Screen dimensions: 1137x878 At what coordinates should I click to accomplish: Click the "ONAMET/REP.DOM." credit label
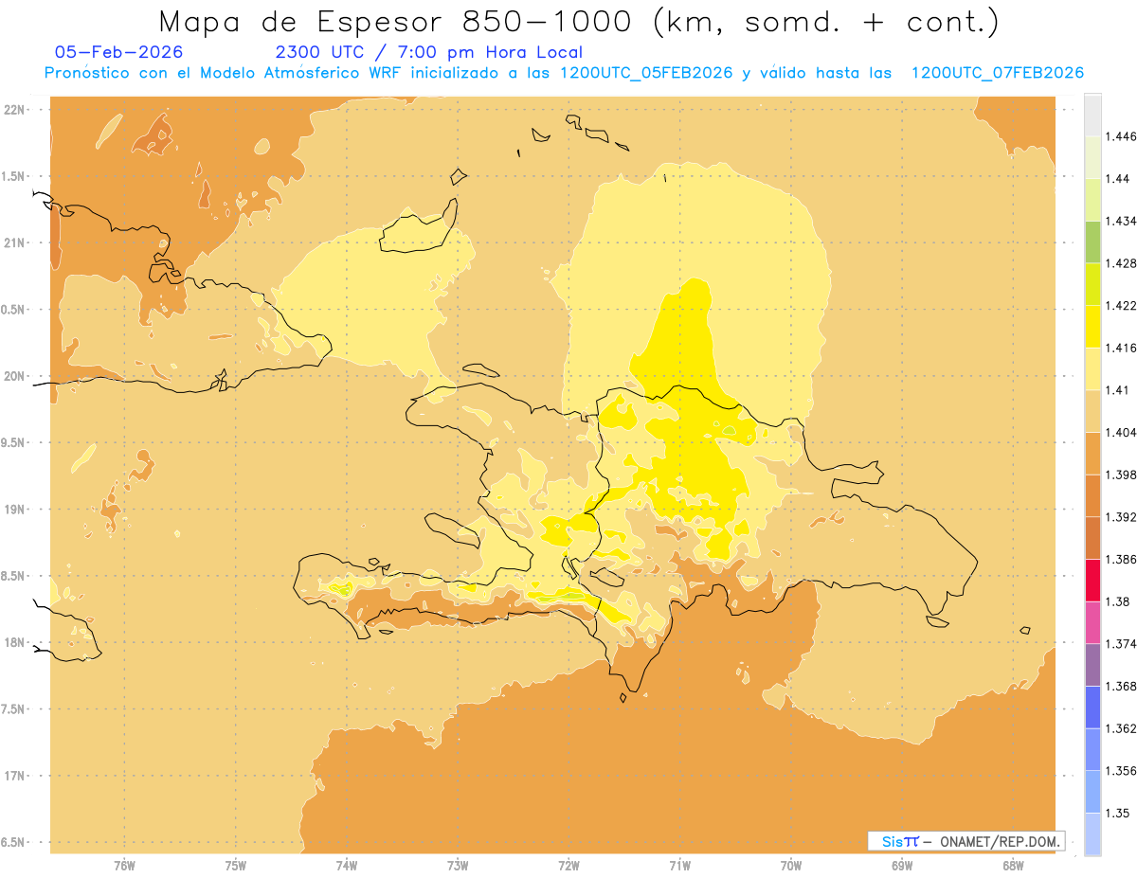(1002, 841)
